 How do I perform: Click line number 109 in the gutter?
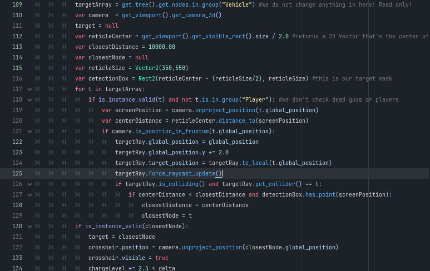click(x=17, y=4)
